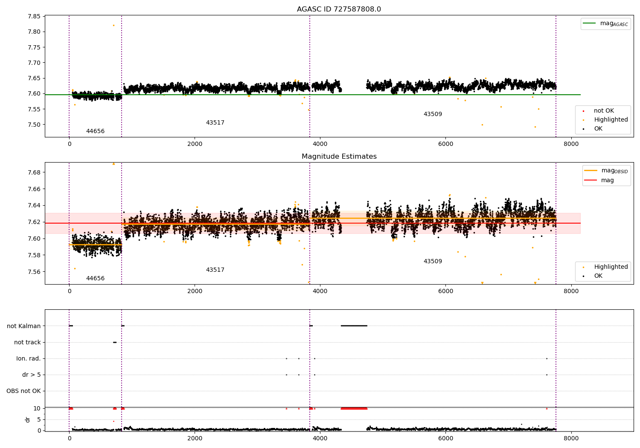Viewport: 640px width, 448px height.
Task: Click the 7.50 y-axis tick label
Action: [x=34, y=125]
